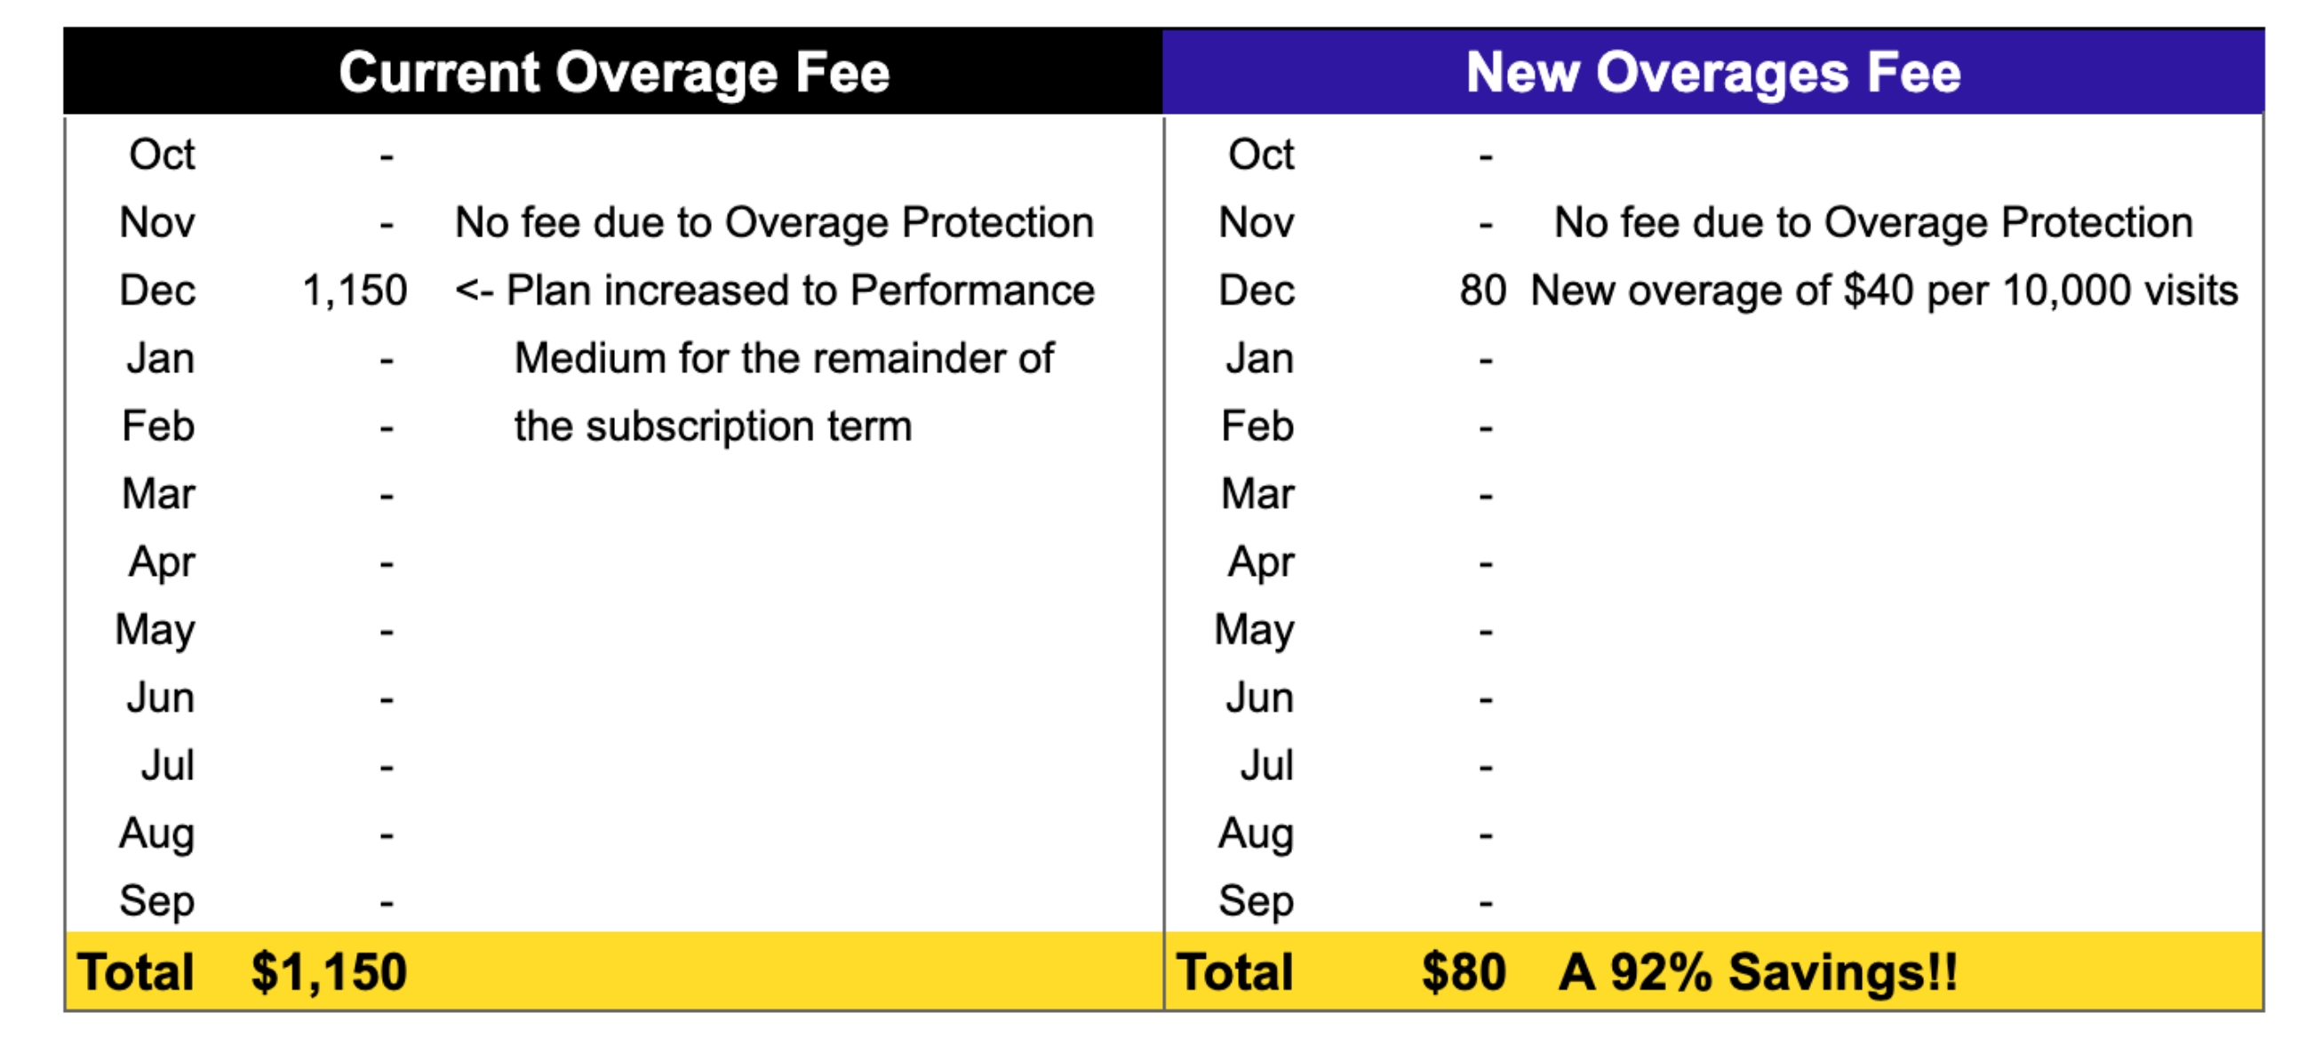Click New overage of $40 per 10,000 visits note
The width and height of the screenshot is (2314, 1061).
[1883, 291]
